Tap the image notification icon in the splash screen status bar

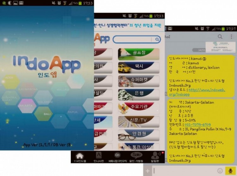[x=15, y=3]
